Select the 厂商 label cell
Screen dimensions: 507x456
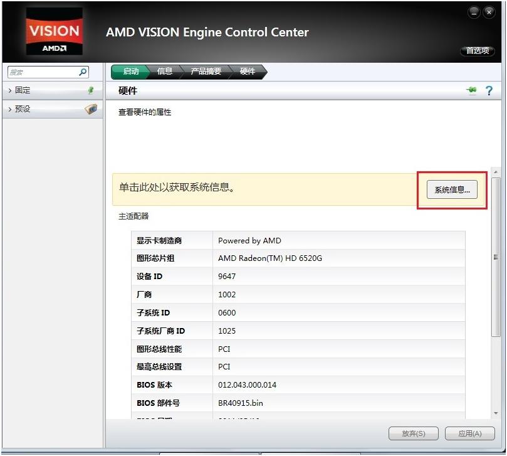pos(172,295)
